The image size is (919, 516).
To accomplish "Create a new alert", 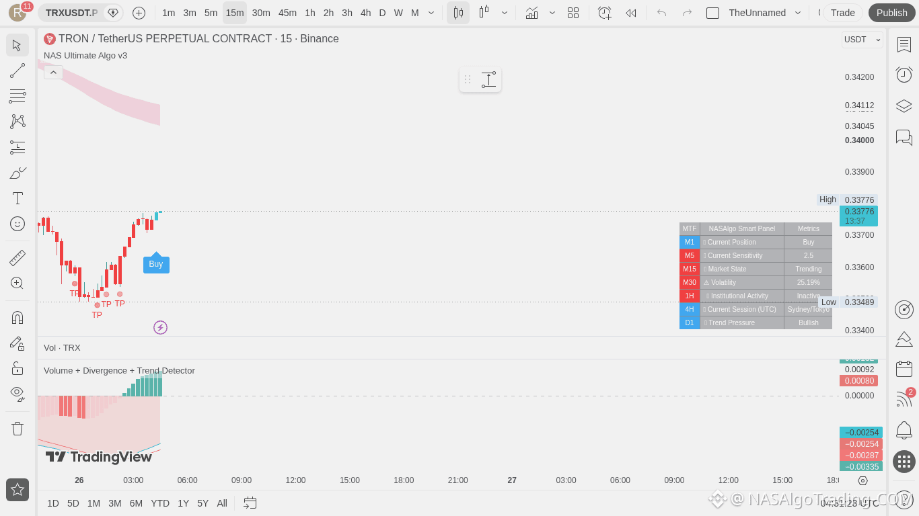I will 605,13.
